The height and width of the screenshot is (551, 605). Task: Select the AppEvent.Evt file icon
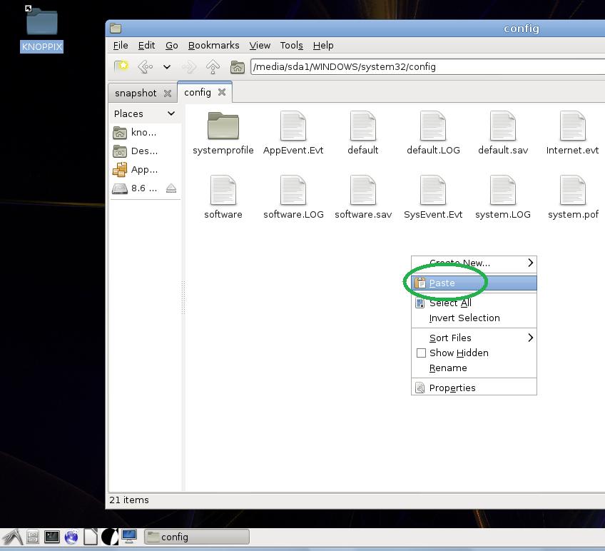[293, 126]
